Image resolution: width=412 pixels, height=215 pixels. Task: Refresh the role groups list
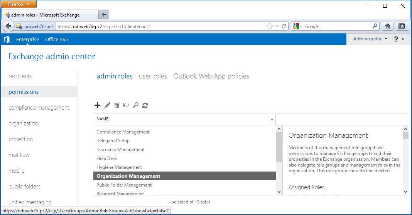point(145,105)
